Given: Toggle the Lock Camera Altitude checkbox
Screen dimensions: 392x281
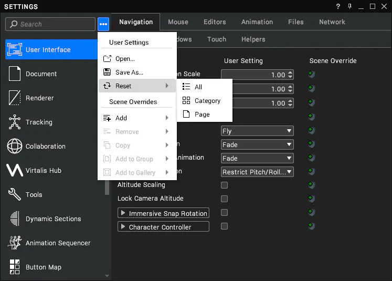Looking at the screenshot, I should pyautogui.click(x=224, y=199).
